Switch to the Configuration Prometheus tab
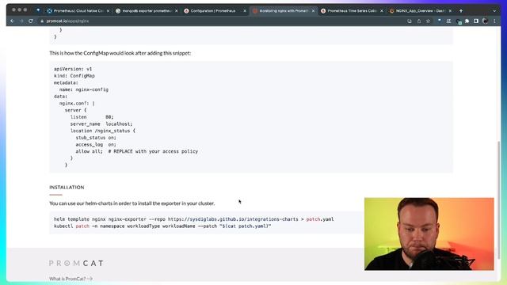Viewport: 507px width, 285px height. [215, 10]
